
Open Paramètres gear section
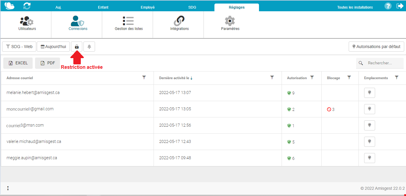[230, 23]
